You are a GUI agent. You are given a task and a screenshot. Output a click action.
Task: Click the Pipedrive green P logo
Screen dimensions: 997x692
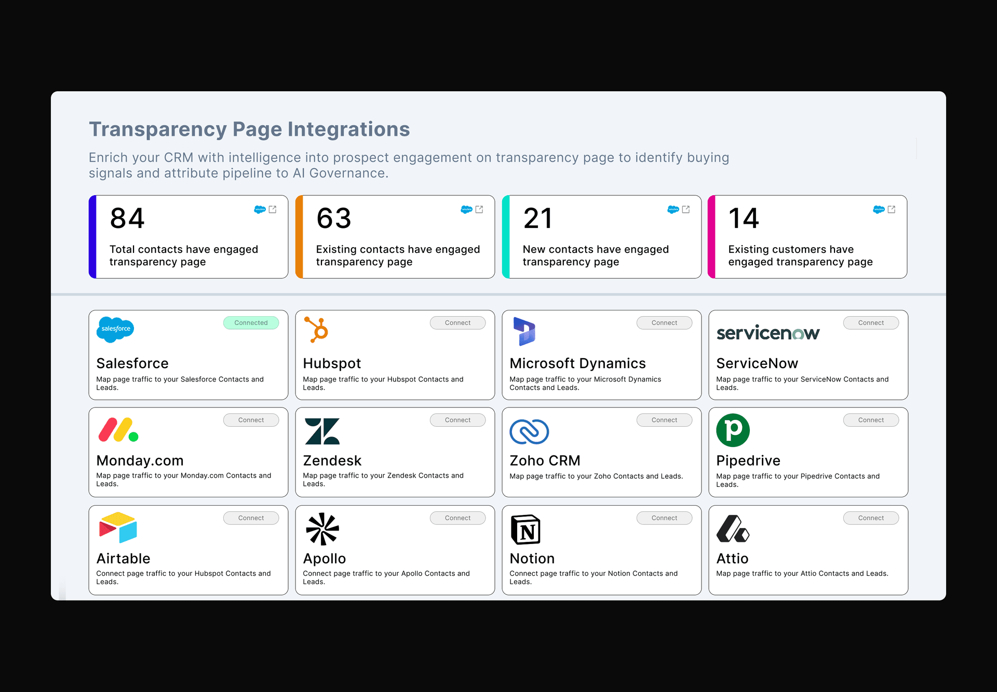733,430
